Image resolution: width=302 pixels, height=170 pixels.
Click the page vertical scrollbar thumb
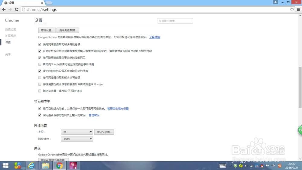[300, 87]
